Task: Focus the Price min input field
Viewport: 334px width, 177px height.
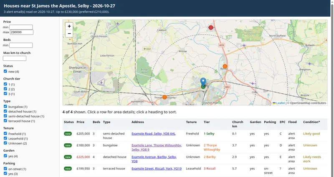Action: tap(21, 27)
